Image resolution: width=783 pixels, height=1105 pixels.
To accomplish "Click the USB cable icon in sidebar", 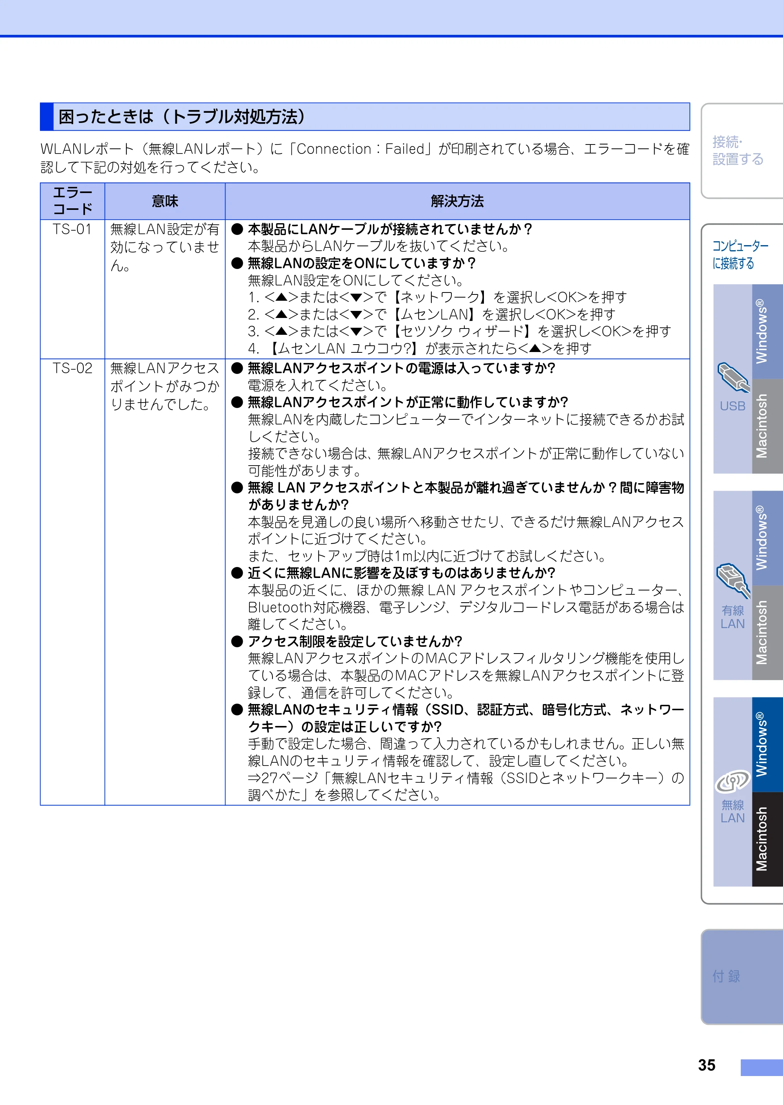I will [733, 377].
